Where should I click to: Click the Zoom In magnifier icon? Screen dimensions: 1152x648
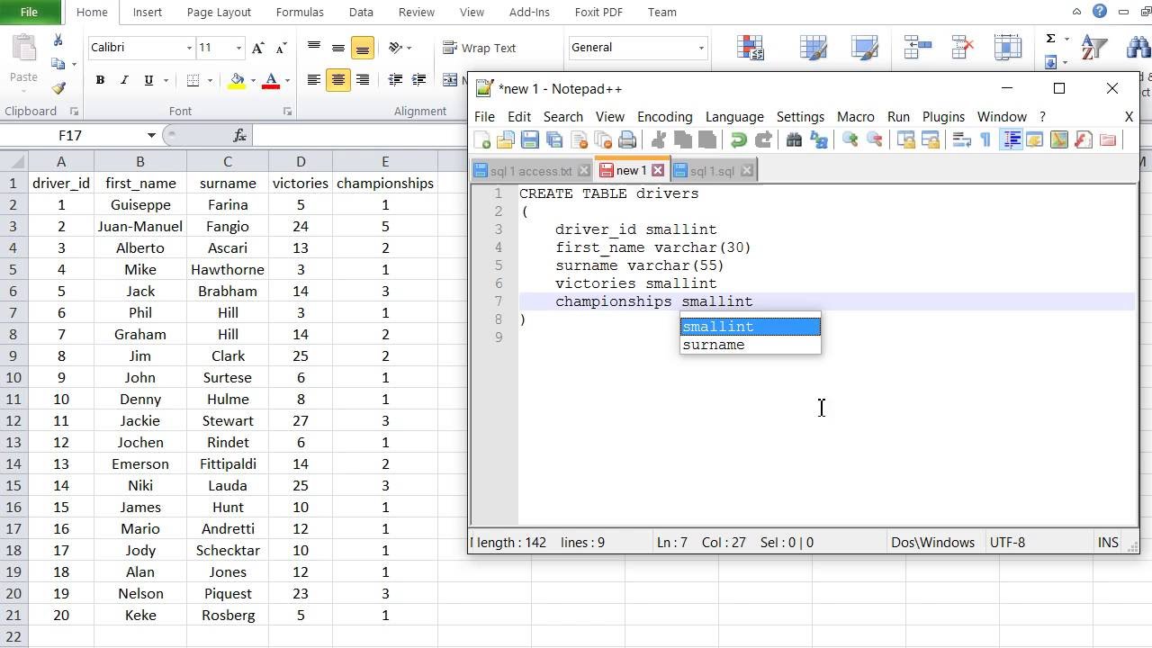(850, 140)
